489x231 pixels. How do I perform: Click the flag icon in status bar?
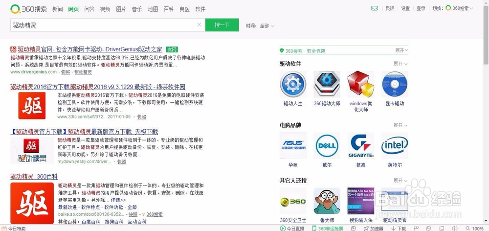(416, 229)
